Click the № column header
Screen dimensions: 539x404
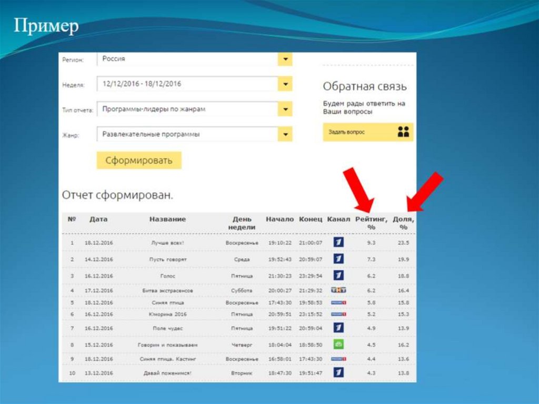tap(72, 219)
